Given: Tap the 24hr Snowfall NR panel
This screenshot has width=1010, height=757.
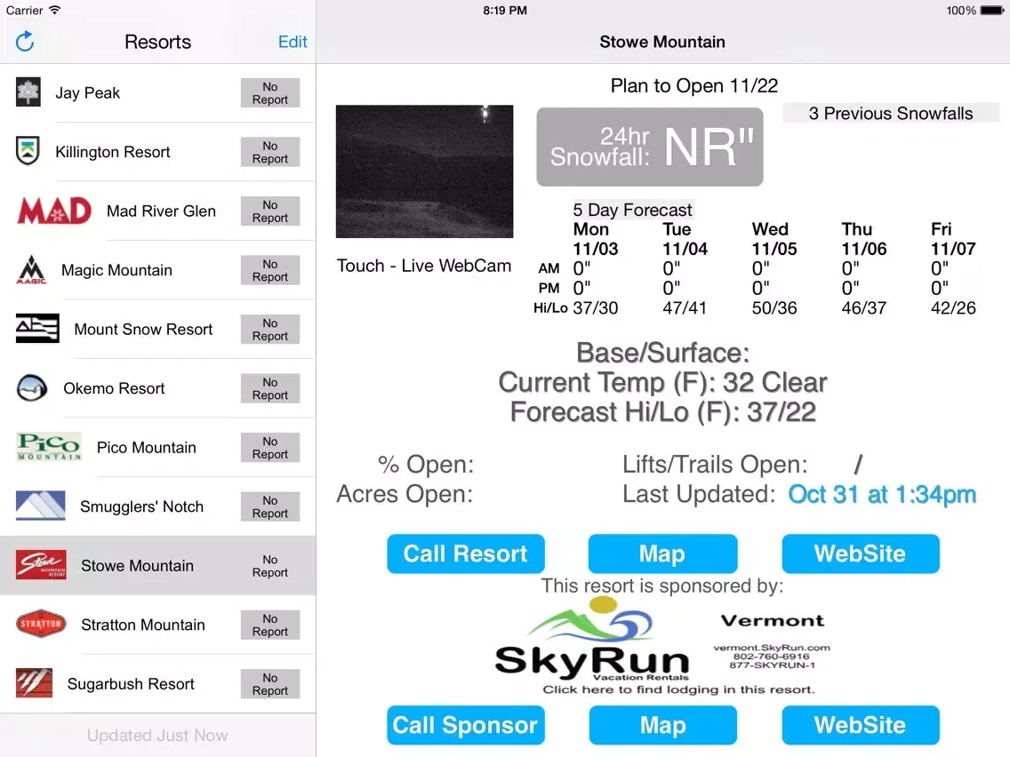Looking at the screenshot, I should (x=649, y=147).
